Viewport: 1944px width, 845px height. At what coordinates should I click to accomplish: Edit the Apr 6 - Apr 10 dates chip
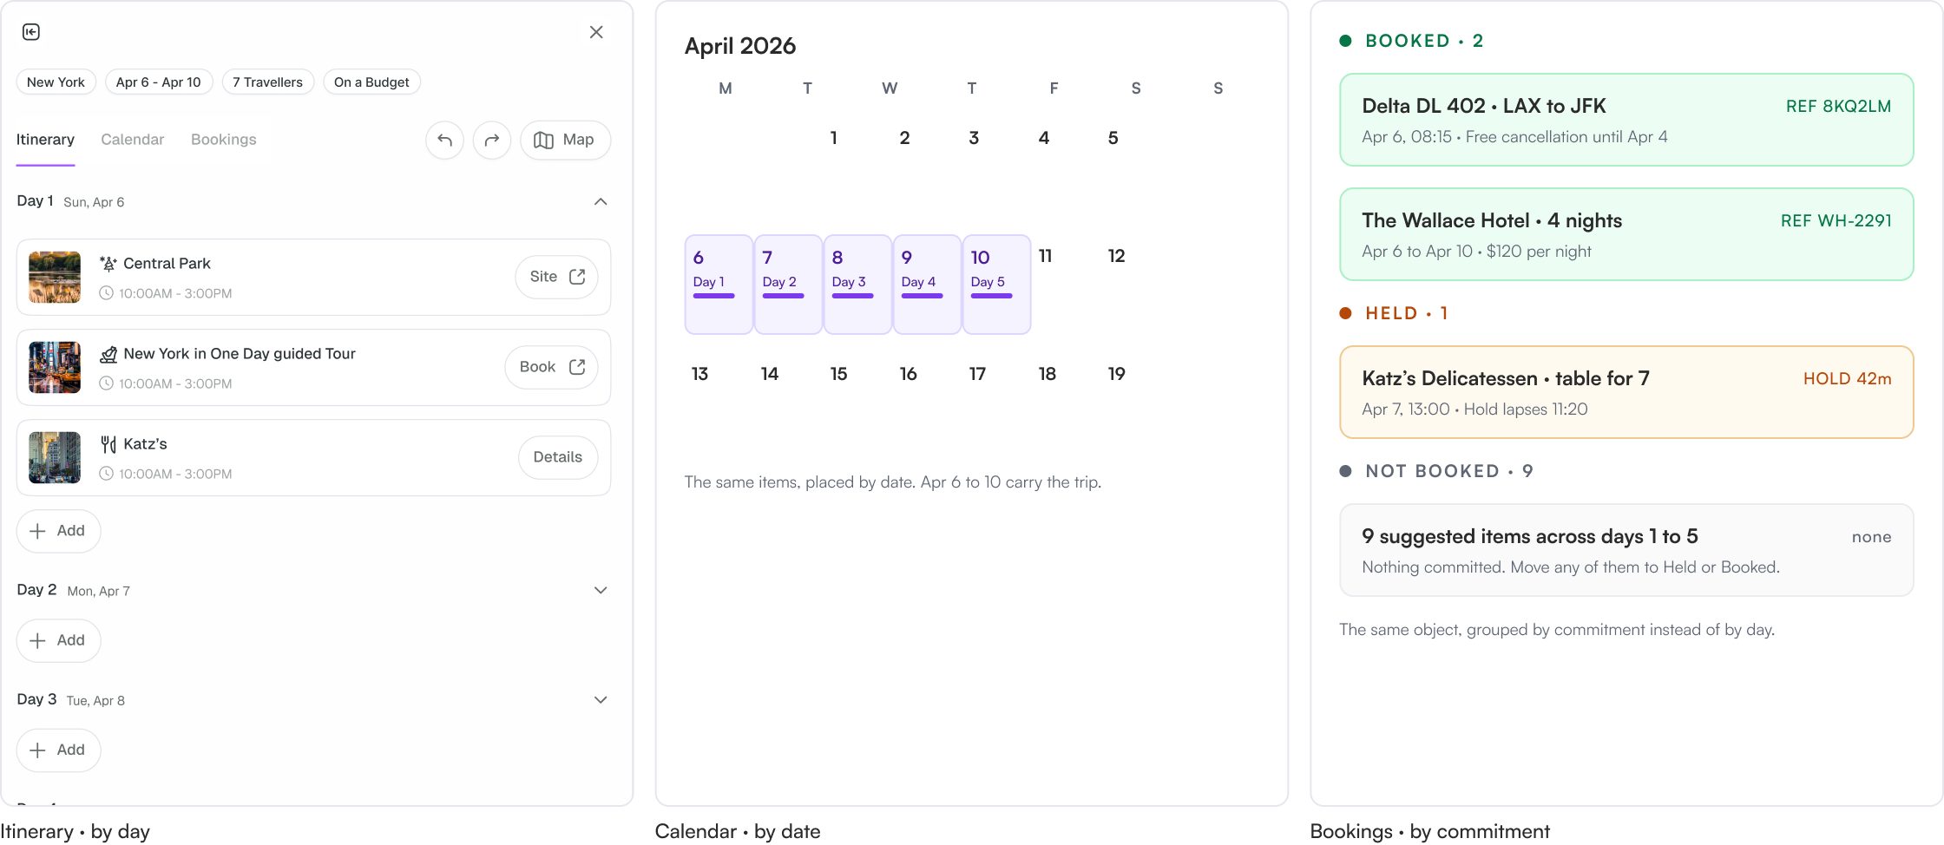pyautogui.click(x=159, y=82)
